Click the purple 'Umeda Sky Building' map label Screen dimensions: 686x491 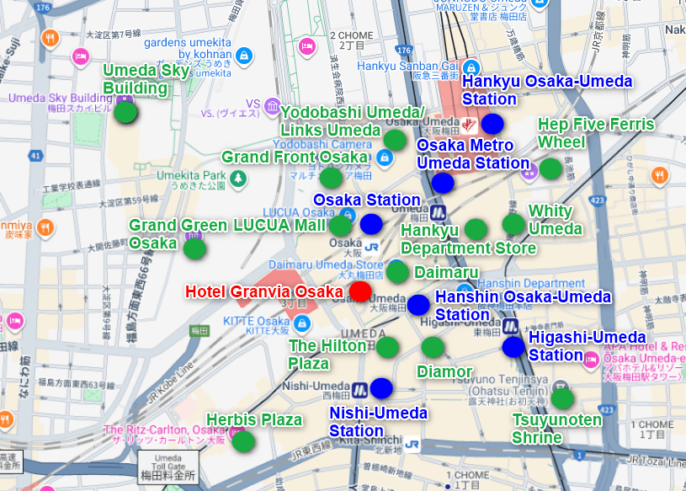point(61,98)
